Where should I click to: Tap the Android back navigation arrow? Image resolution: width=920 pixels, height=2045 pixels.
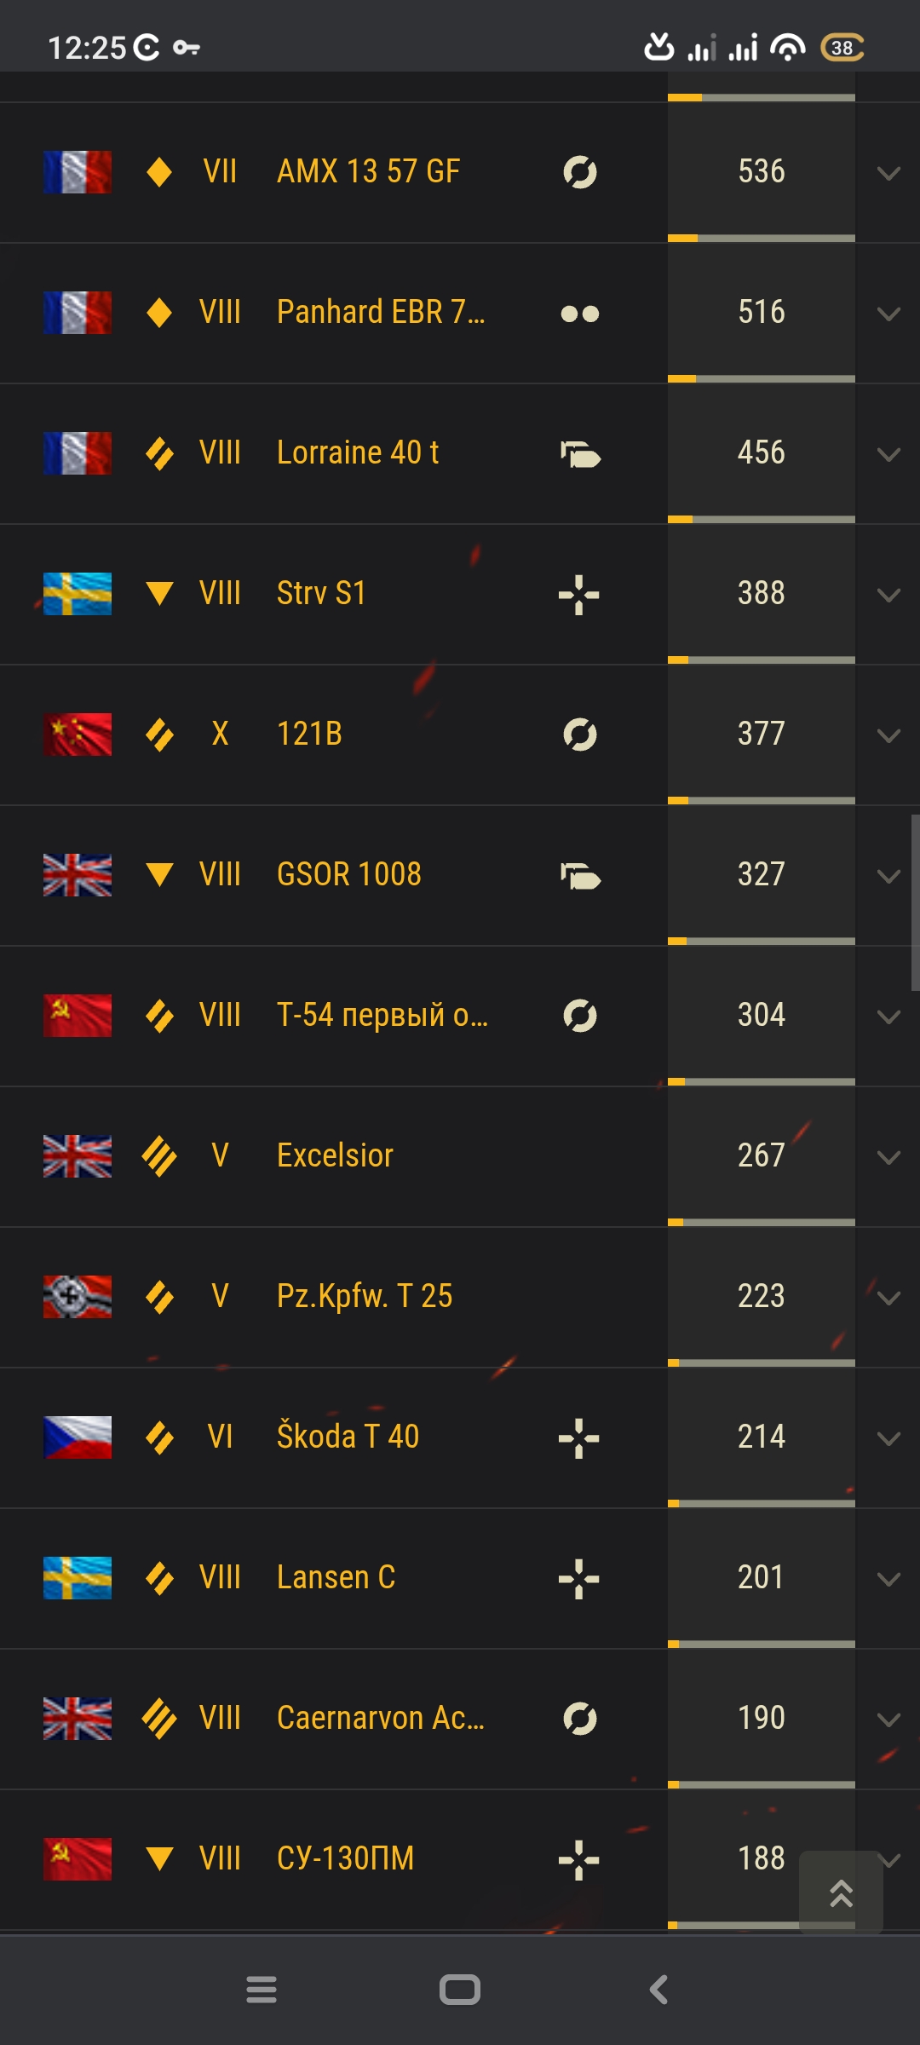click(658, 1990)
